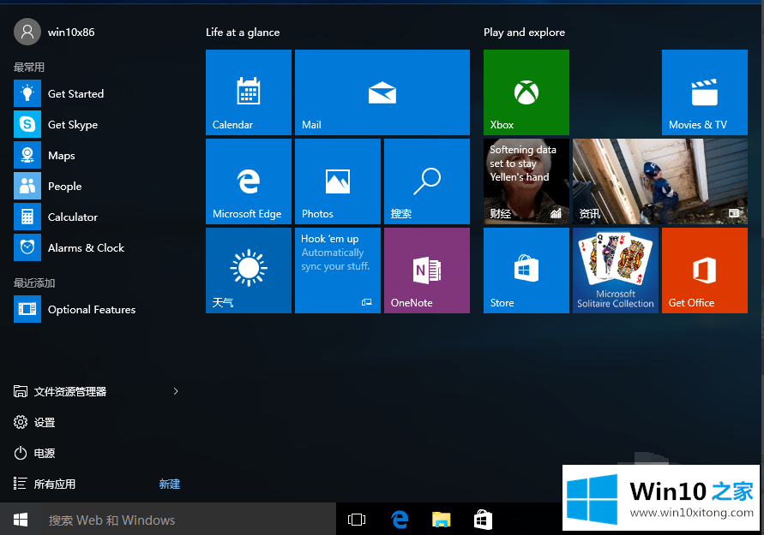The image size is (764, 535).
Task: Open the Photos tile
Action: (x=337, y=181)
